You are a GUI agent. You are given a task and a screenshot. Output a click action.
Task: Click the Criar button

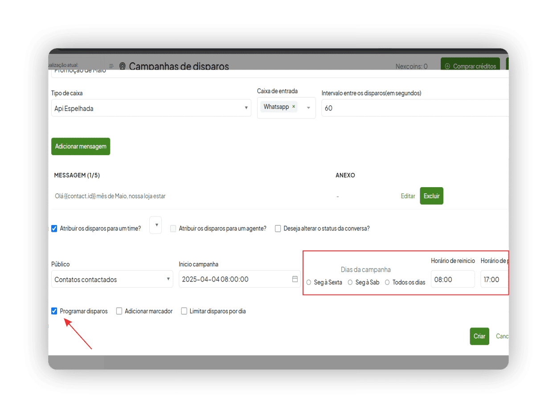(x=479, y=336)
